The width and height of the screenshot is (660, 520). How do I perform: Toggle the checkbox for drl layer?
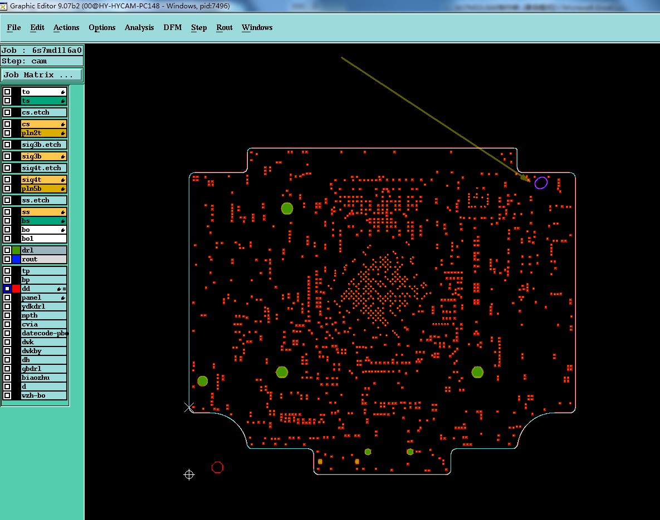(x=7, y=250)
